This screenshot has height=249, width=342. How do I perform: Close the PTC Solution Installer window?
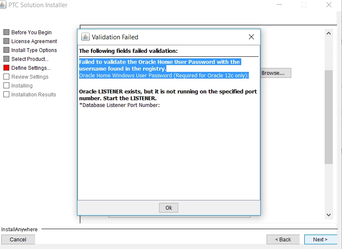point(329,5)
